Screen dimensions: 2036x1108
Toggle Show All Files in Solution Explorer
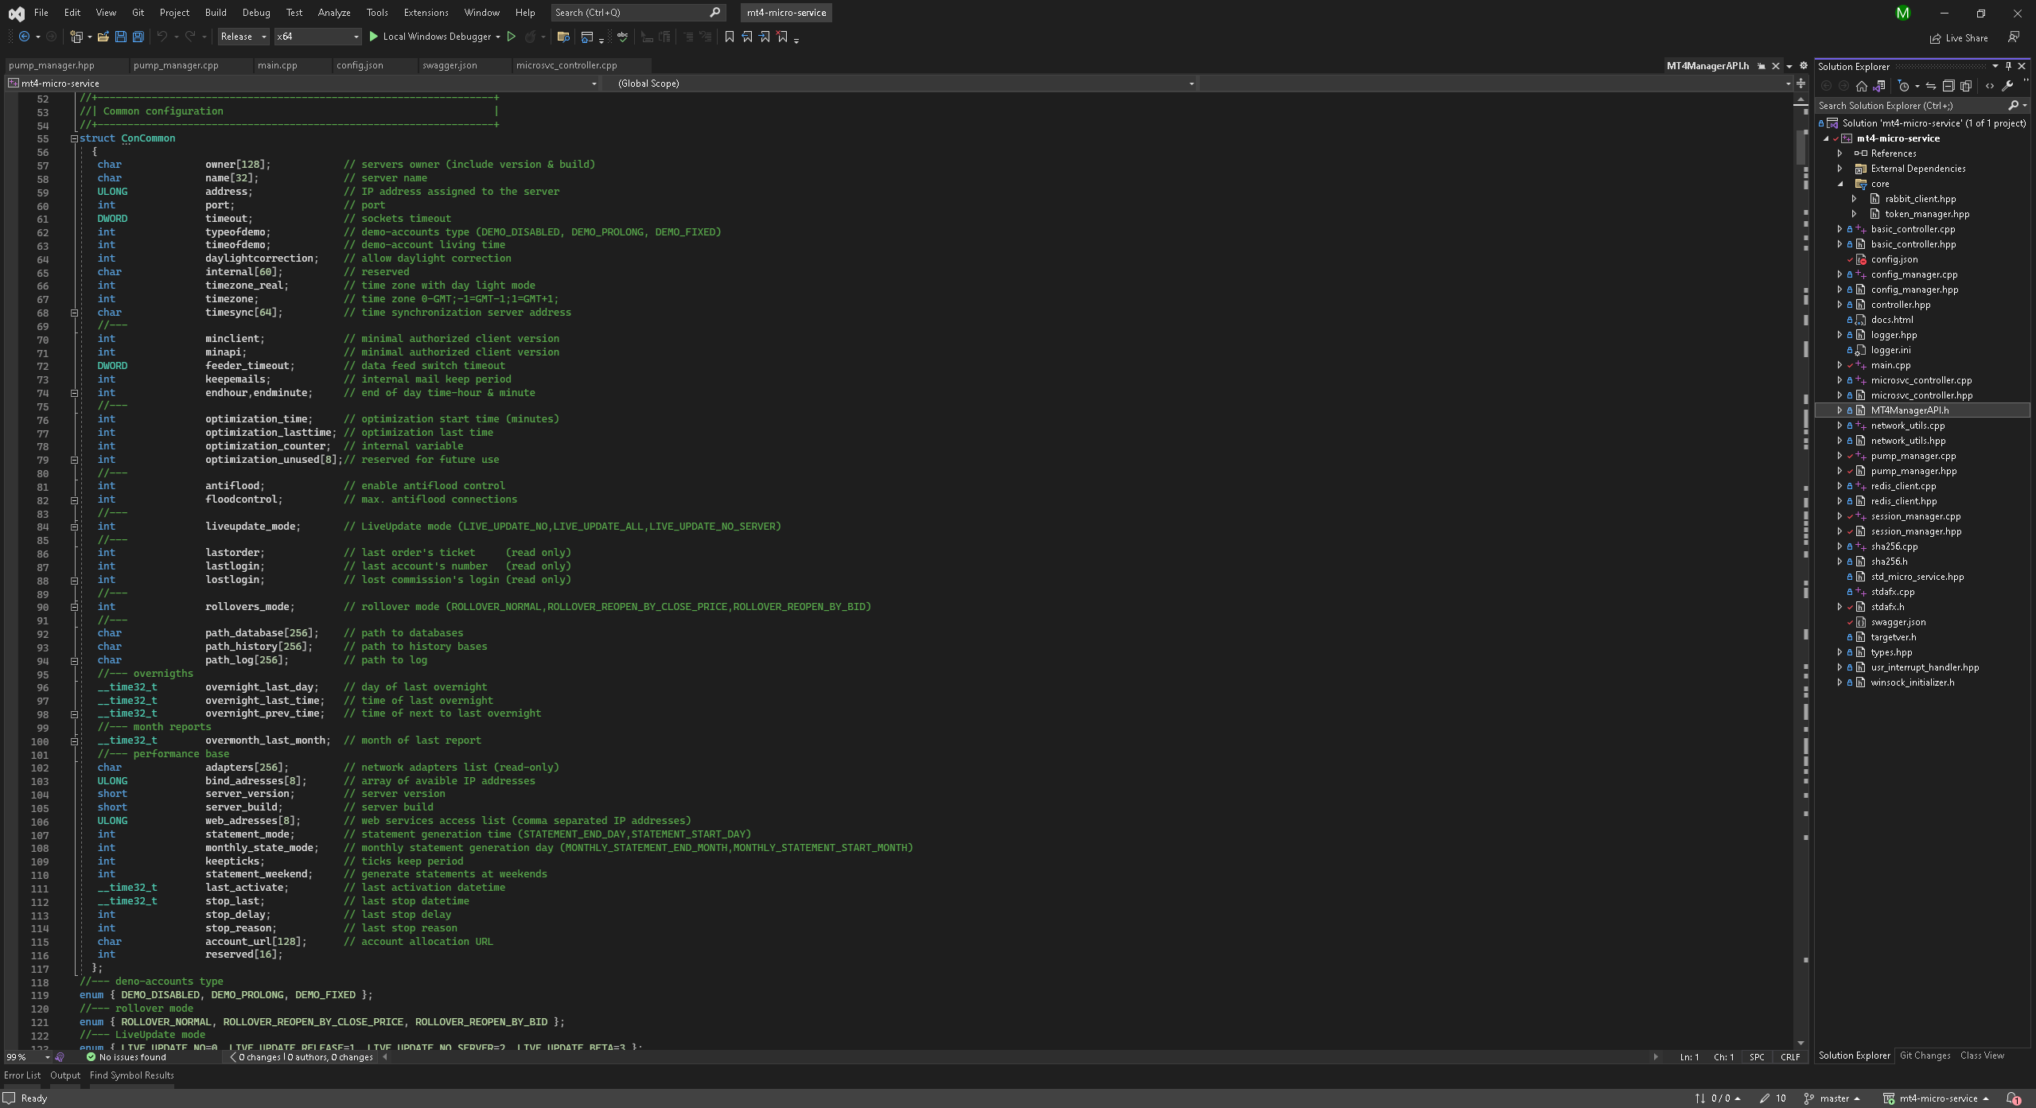[x=1966, y=86]
